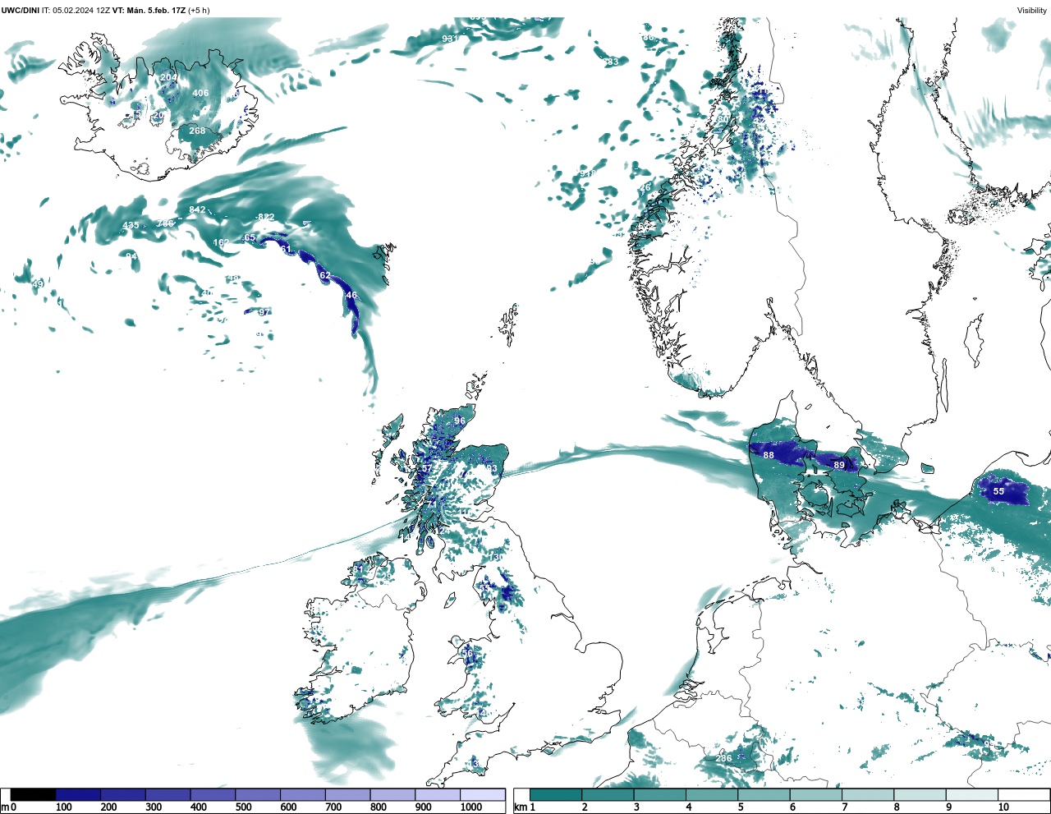
Task: Click the 'UWC/DINI' model label in header
Action: (21, 10)
